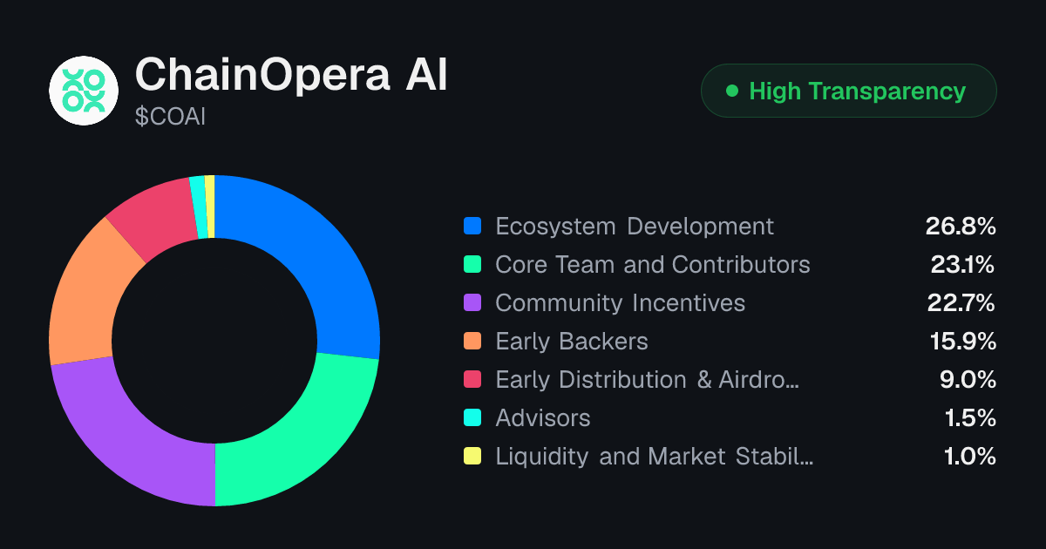Click the yellow Liquidity legend swatch

click(472, 457)
